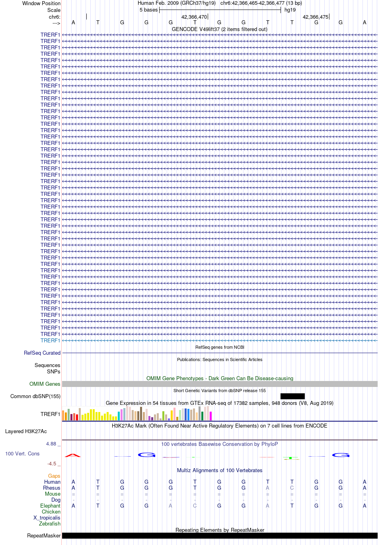
Task: Click the Common dbSNP(155) label
Action: 35,396
